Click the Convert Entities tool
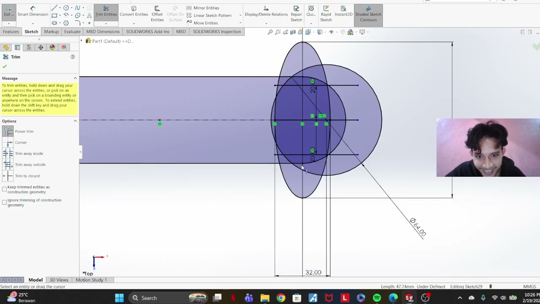Screen dimensions: 540x304 134,11
